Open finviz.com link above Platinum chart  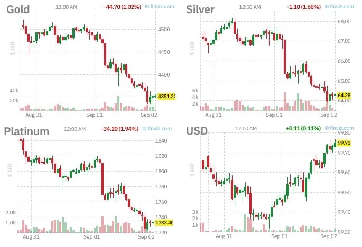[x=157, y=128]
